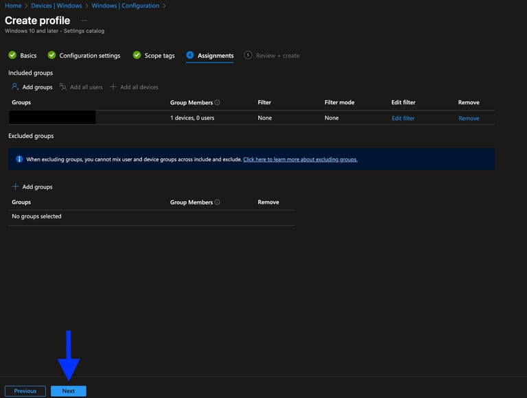Click the Remove header in excluded groups table
This screenshot has width=527, height=398.
268,202
